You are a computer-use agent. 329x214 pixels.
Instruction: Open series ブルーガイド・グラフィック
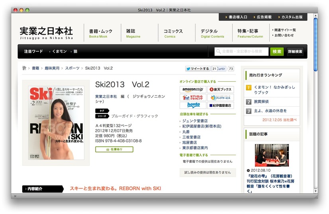pos(135,116)
